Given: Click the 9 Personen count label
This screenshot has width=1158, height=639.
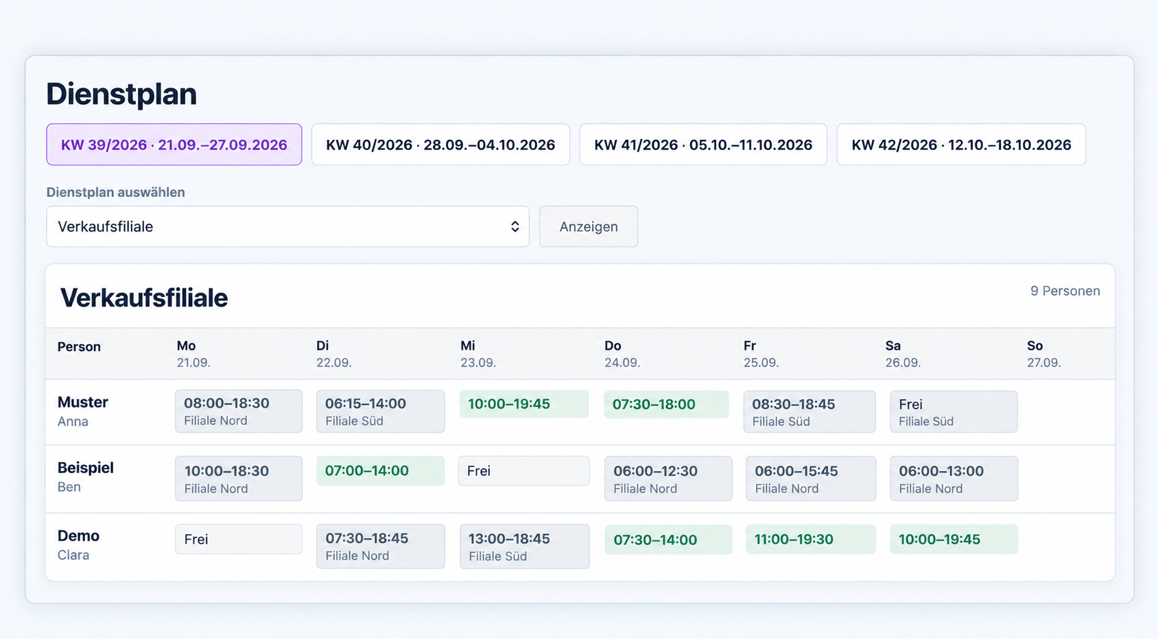Looking at the screenshot, I should (x=1065, y=291).
